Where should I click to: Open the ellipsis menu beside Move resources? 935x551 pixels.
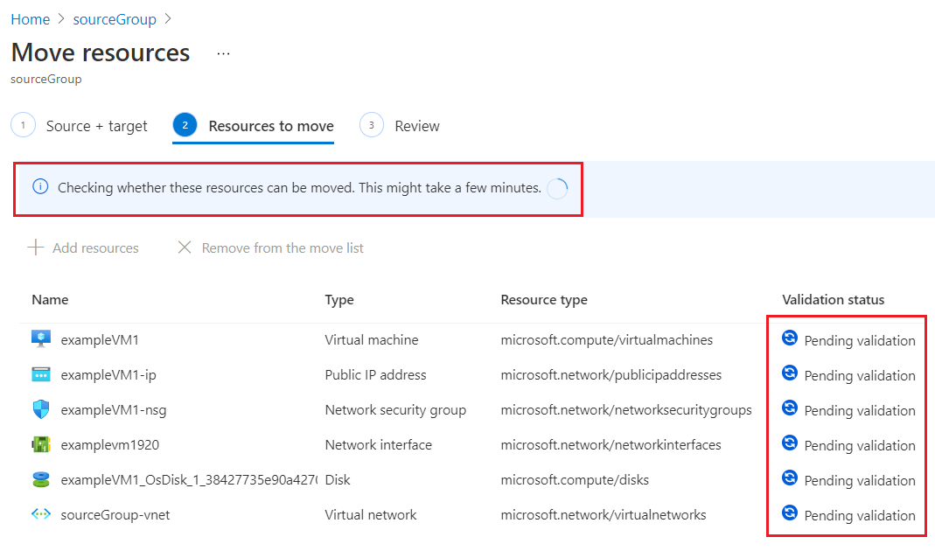222,54
